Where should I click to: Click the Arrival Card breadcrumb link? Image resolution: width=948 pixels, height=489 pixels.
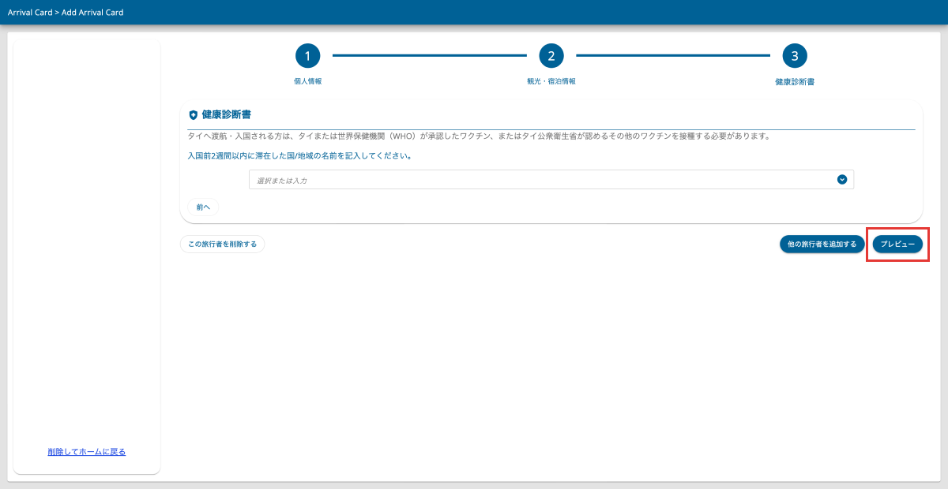point(29,12)
